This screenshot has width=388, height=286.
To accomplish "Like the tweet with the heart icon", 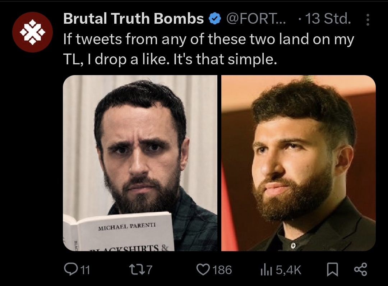I will 203,269.
